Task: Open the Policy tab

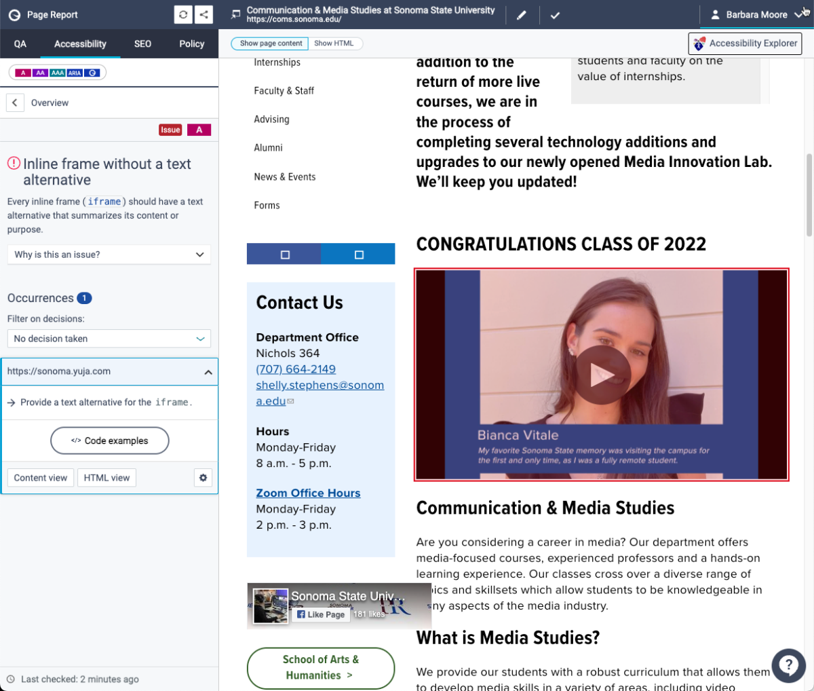Action: click(x=192, y=43)
